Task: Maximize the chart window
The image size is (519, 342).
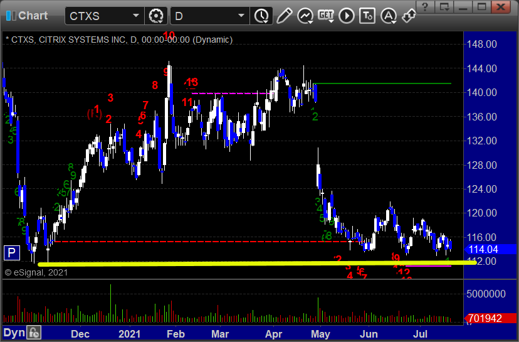Action: tap(481, 7)
